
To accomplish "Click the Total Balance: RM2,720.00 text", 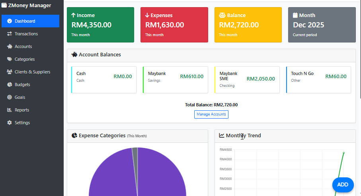I will [x=211, y=105].
